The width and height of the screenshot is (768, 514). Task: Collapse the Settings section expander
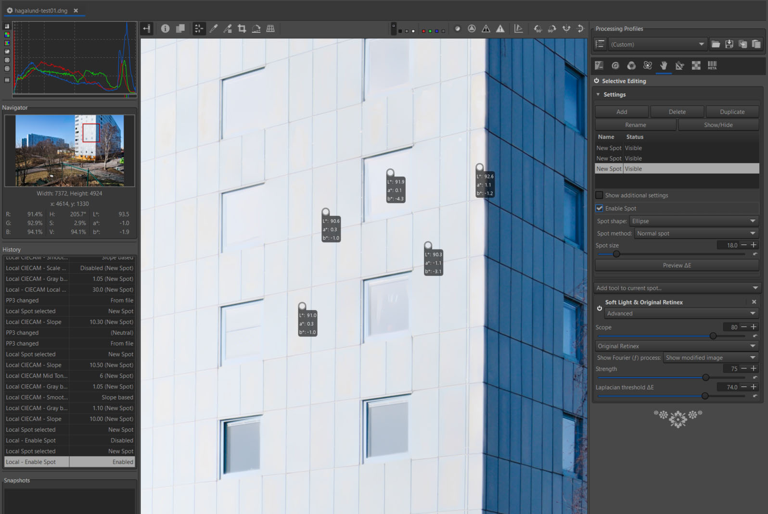pyautogui.click(x=598, y=95)
